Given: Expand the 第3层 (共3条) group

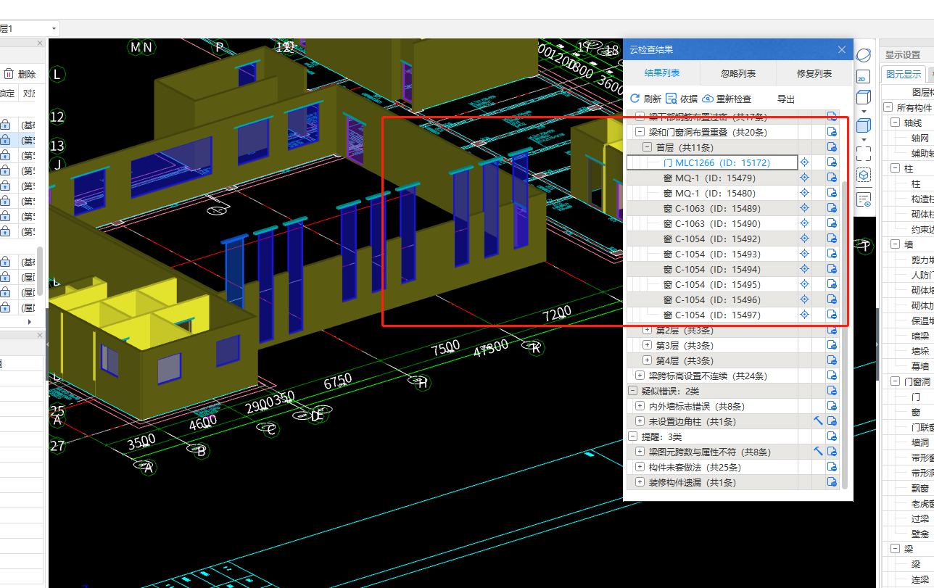Looking at the screenshot, I should 647,345.
